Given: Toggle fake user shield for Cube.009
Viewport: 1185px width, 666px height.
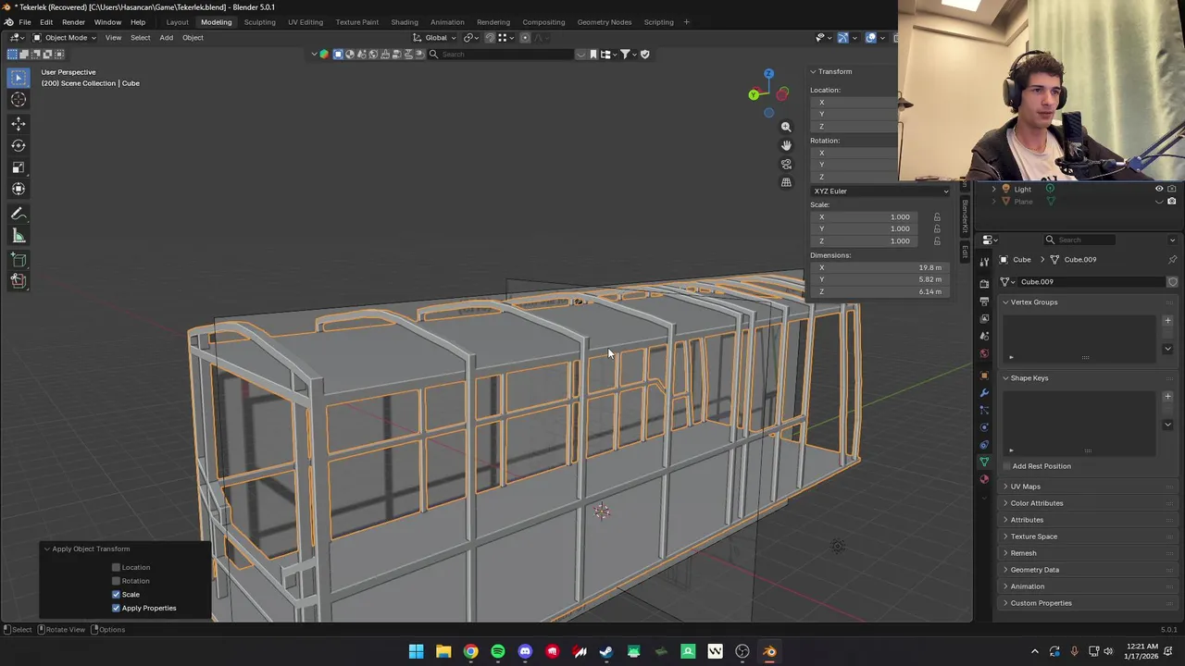Looking at the screenshot, I should tap(1172, 282).
